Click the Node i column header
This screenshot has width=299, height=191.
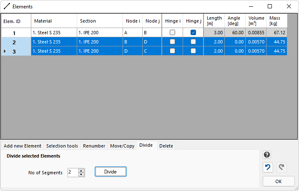coord(133,21)
